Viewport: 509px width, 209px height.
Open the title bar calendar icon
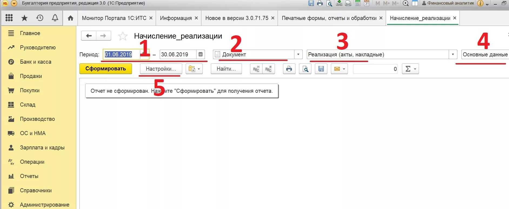click(x=367, y=3)
